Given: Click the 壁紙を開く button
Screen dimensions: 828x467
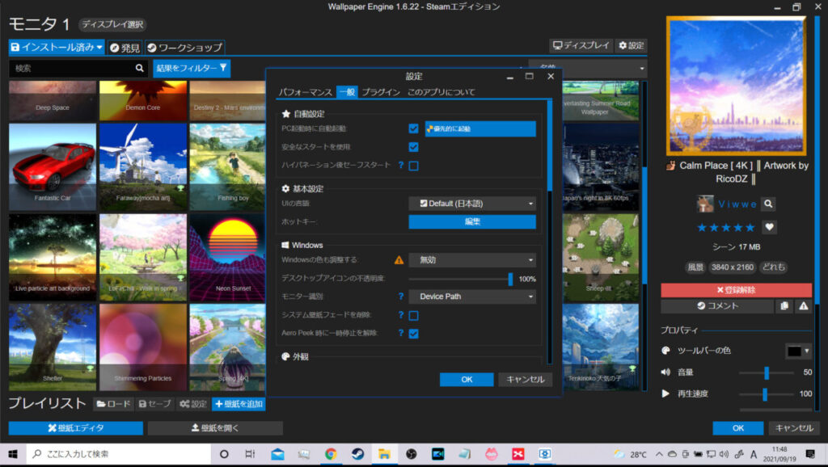Looking at the screenshot, I should (215, 428).
